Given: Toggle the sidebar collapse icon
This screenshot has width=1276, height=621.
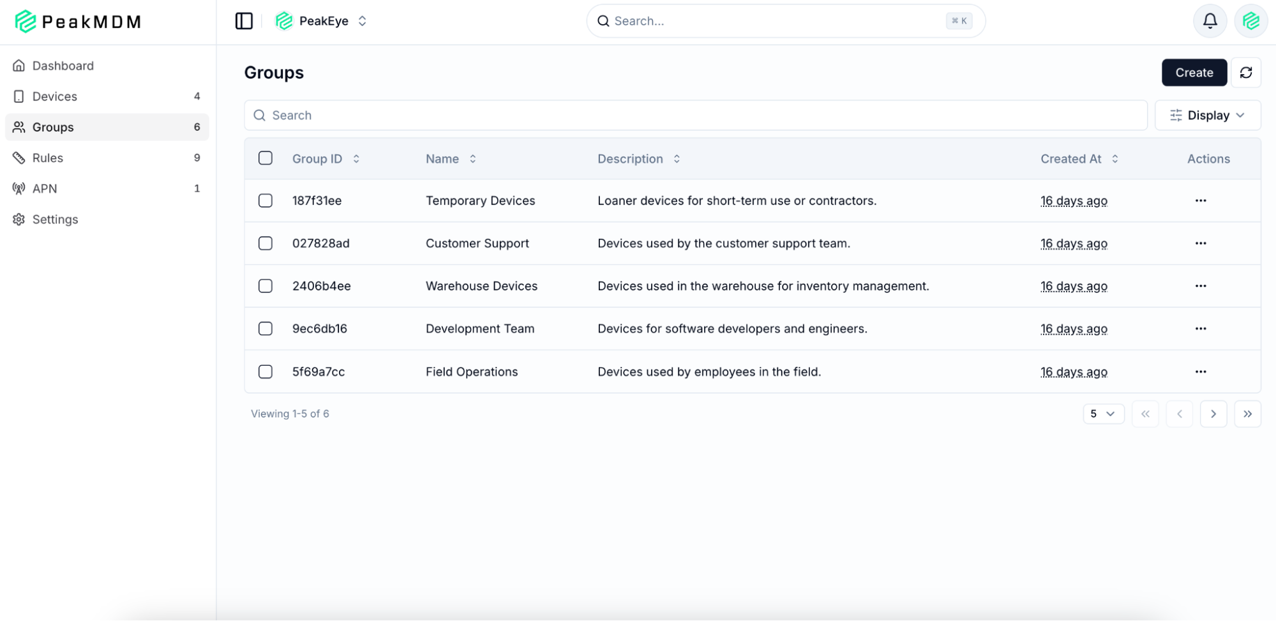Looking at the screenshot, I should tap(244, 21).
